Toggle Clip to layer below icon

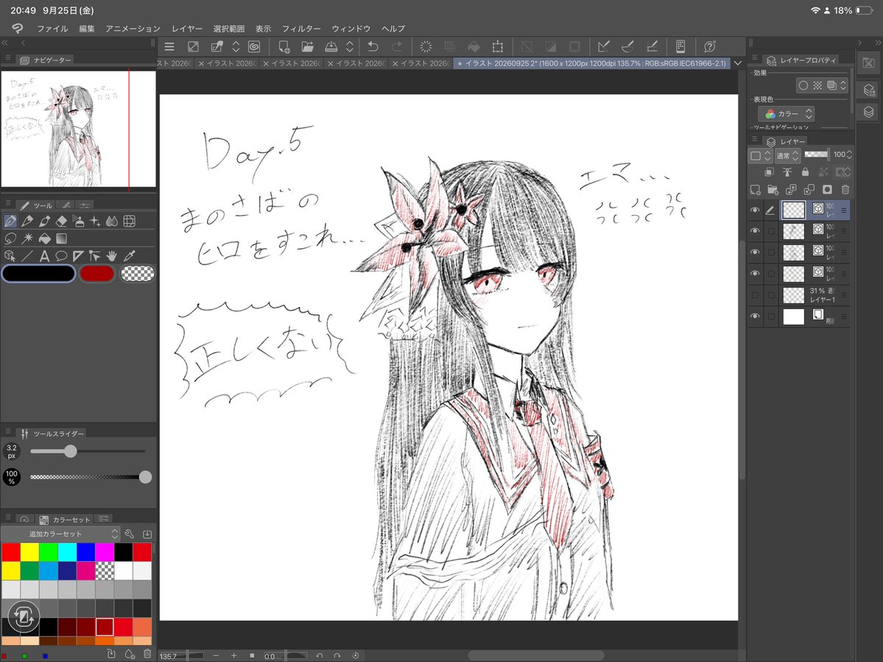(x=770, y=172)
